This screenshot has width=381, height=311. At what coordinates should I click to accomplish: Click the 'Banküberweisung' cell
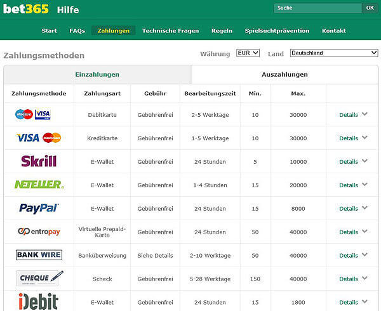(102, 256)
